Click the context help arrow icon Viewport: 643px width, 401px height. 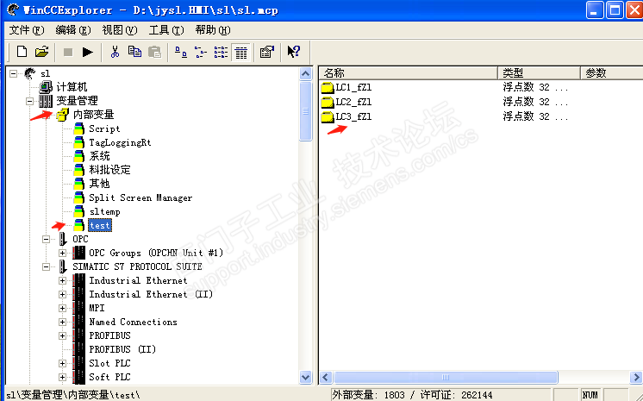pos(293,52)
